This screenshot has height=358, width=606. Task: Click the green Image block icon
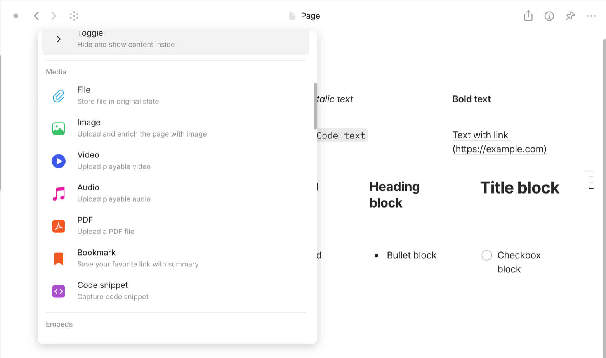click(x=58, y=128)
